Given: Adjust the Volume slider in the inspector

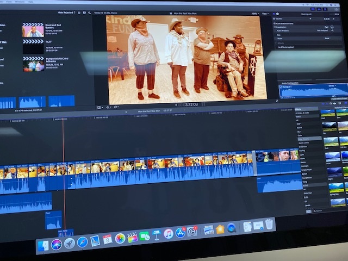Looking at the screenshot, I should coord(310,19).
